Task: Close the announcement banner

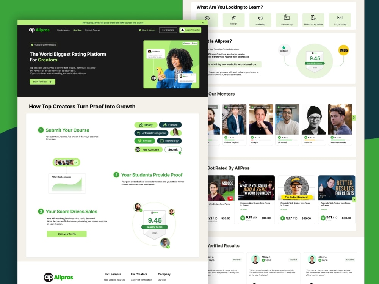Action: (203, 22)
